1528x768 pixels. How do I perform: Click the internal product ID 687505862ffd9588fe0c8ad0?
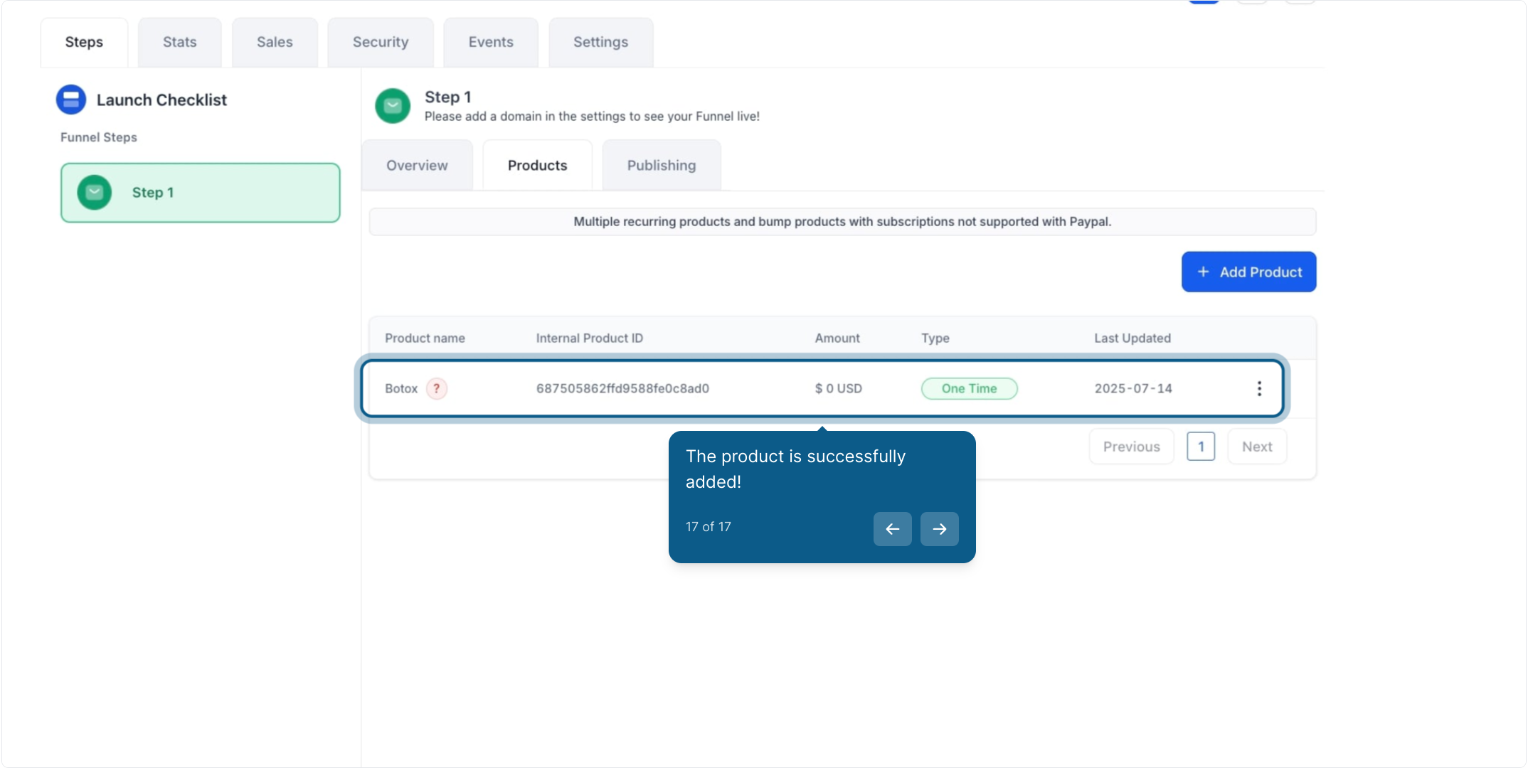[x=622, y=388]
